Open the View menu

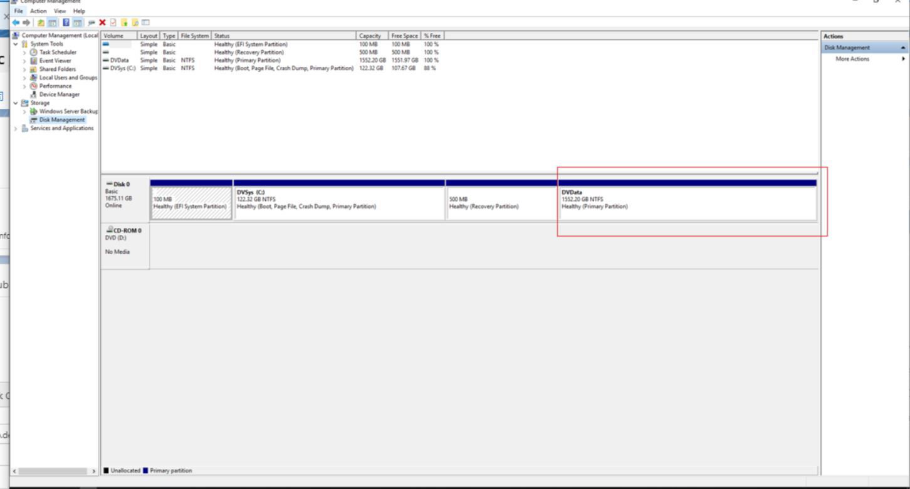(61, 11)
